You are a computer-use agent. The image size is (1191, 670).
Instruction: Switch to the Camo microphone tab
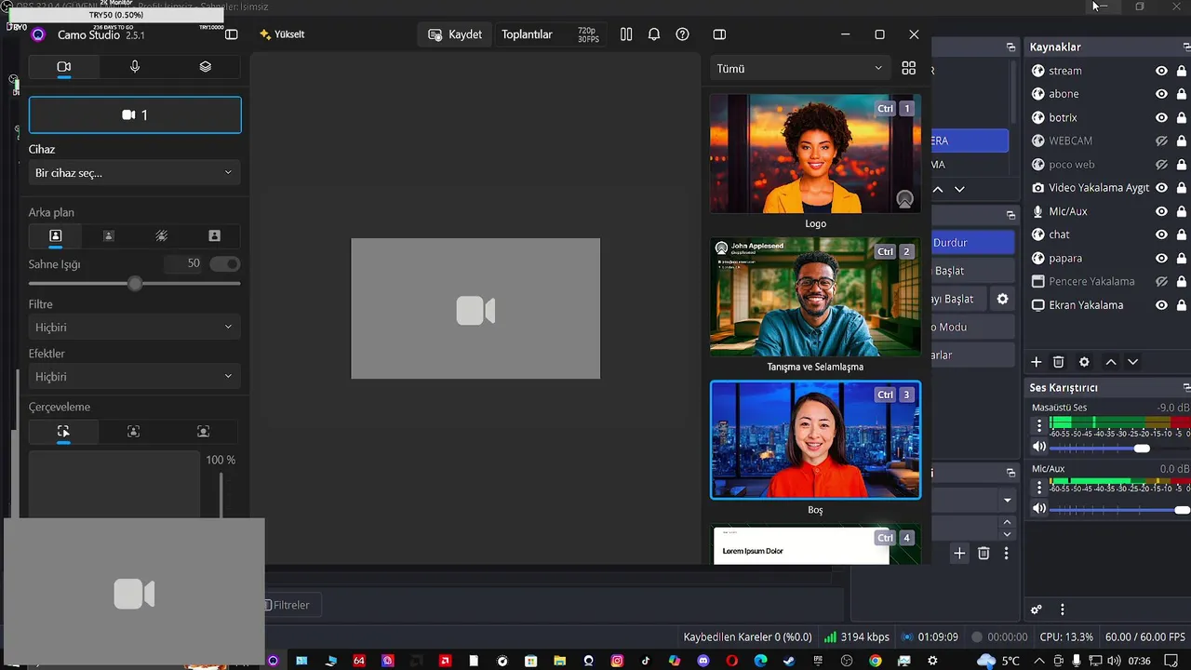point(135,67)
